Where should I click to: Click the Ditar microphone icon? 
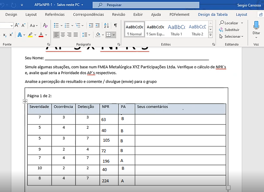[x=256, y=25]
